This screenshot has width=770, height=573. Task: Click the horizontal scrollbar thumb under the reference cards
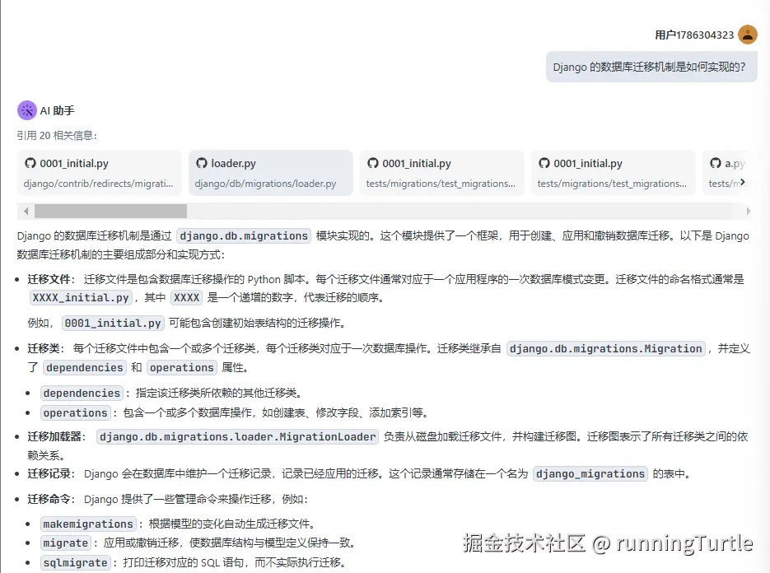[110, 211]
